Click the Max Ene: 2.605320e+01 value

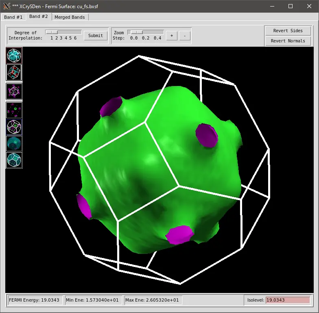152,300
